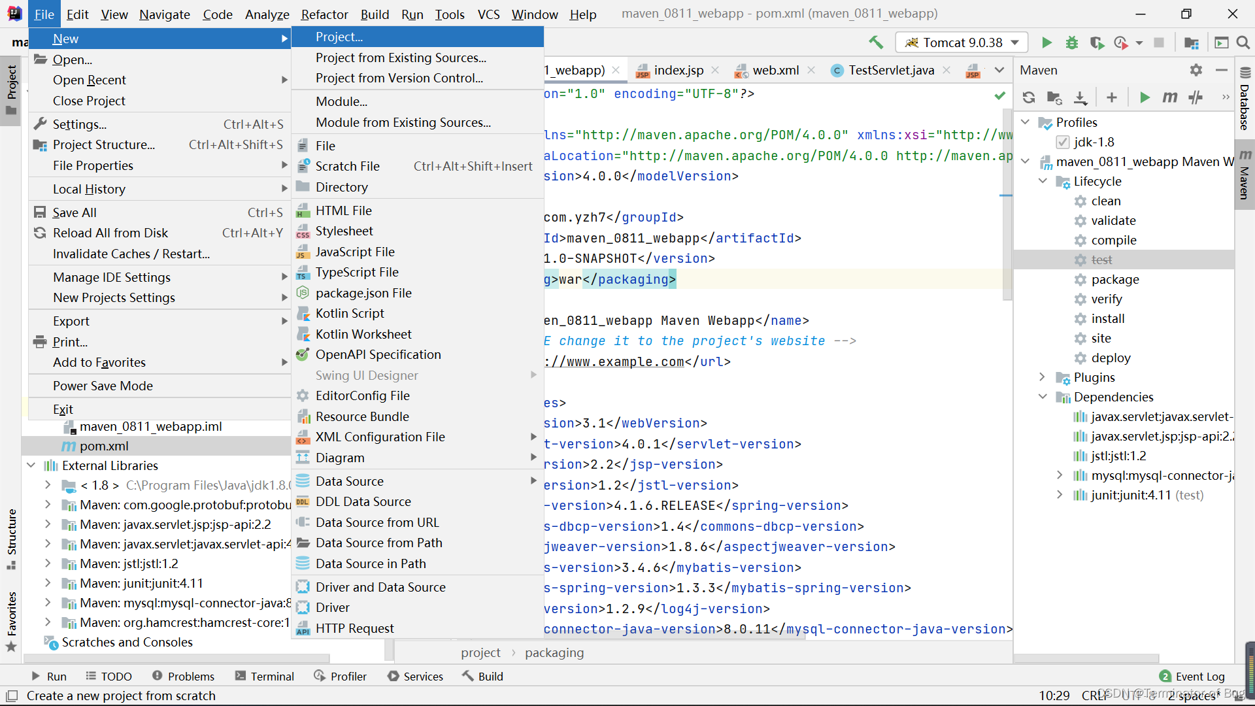This screenshot has height=706, width=1255.
Task: Click the Debug bug icon
Action: pyautogui.click(x=1072, y=42)
